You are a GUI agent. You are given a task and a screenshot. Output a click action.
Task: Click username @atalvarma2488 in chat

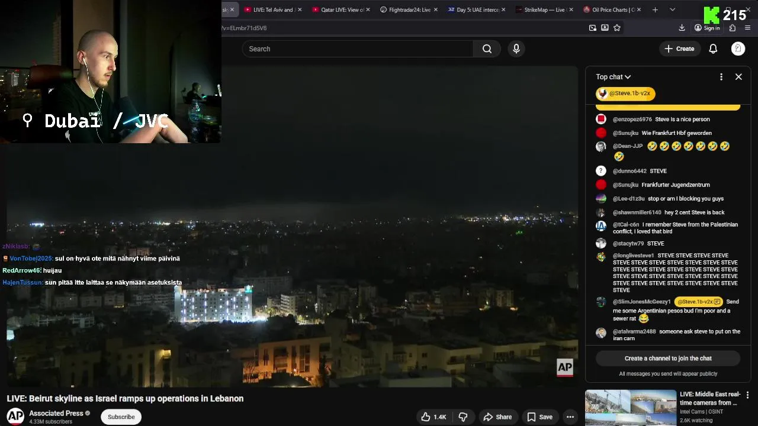coord(634,332)
